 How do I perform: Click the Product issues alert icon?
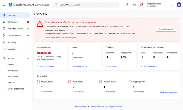tap(38, 81)
